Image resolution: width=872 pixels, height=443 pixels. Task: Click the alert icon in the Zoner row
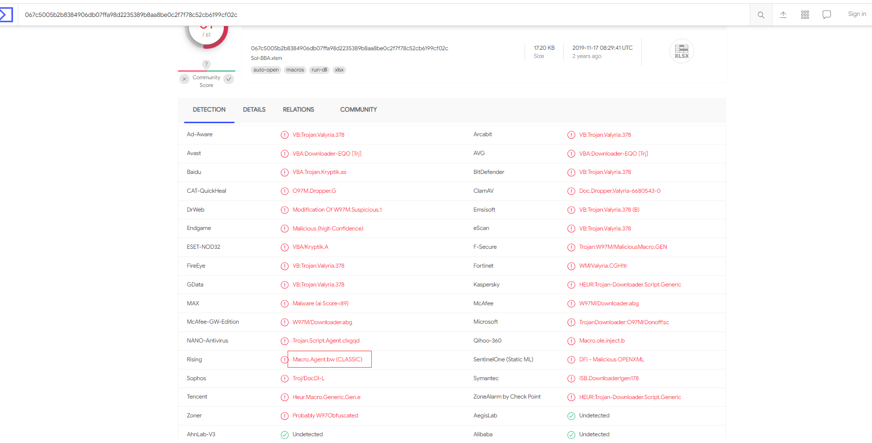click(285, 416)
